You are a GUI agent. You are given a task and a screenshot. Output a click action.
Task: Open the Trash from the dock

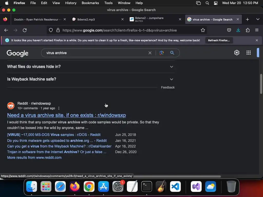(x=231, y=186)
